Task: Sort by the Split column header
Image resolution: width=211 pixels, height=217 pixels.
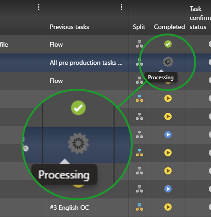Action: click(139, 27)
